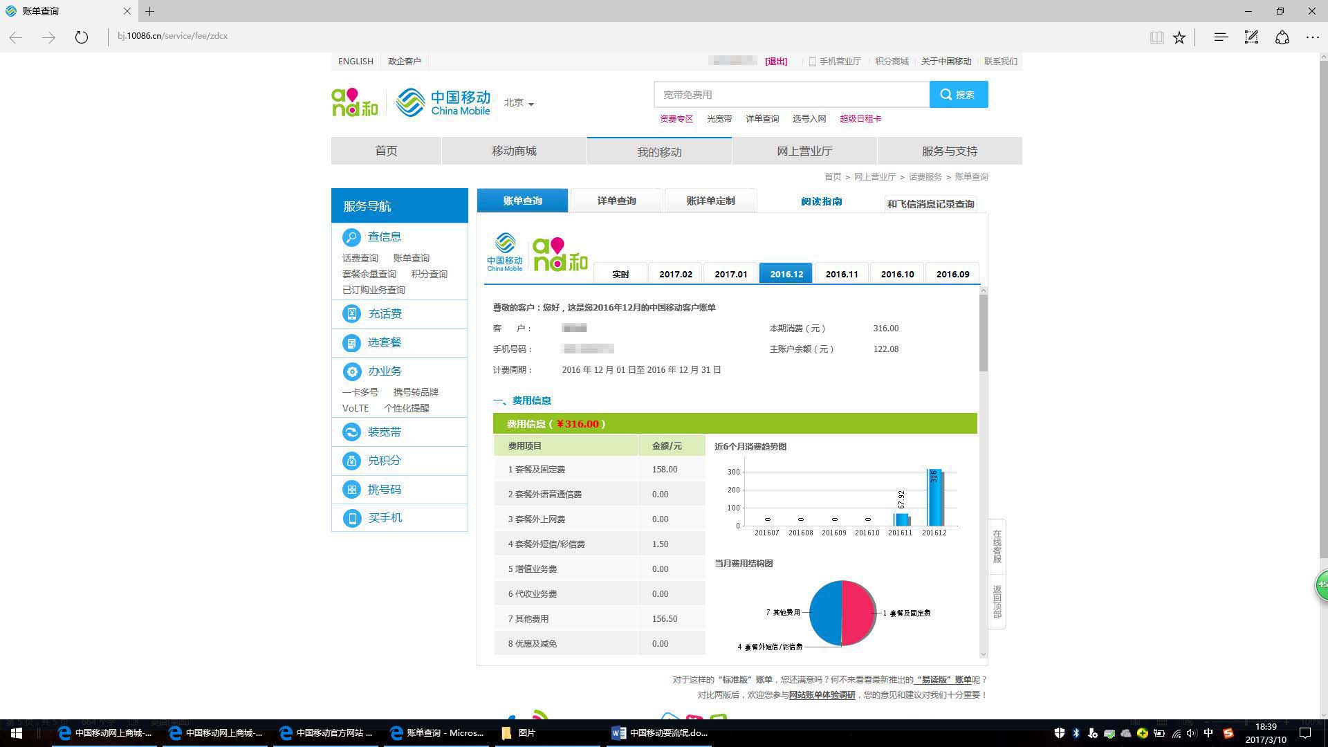Click the China Mobile logo in header
The image size is (1328, 747).
[x=443, y=102]
